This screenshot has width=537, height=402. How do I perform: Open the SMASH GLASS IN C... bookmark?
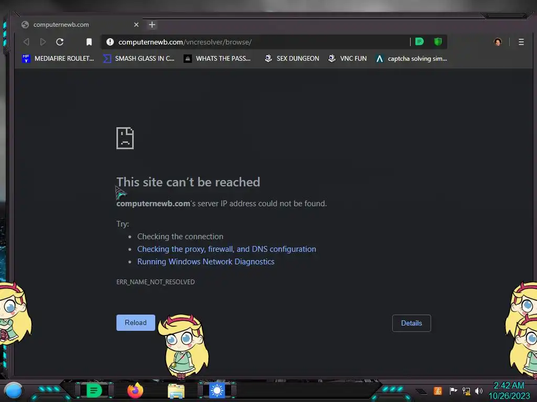[139, 59]
